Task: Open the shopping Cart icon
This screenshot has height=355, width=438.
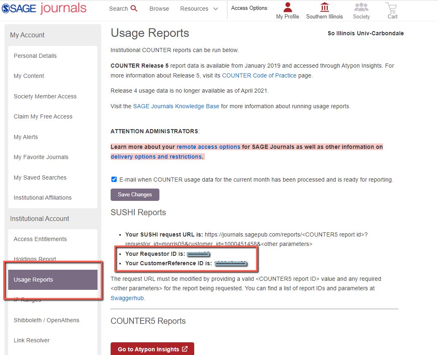Action: click(x=391, y=8)
